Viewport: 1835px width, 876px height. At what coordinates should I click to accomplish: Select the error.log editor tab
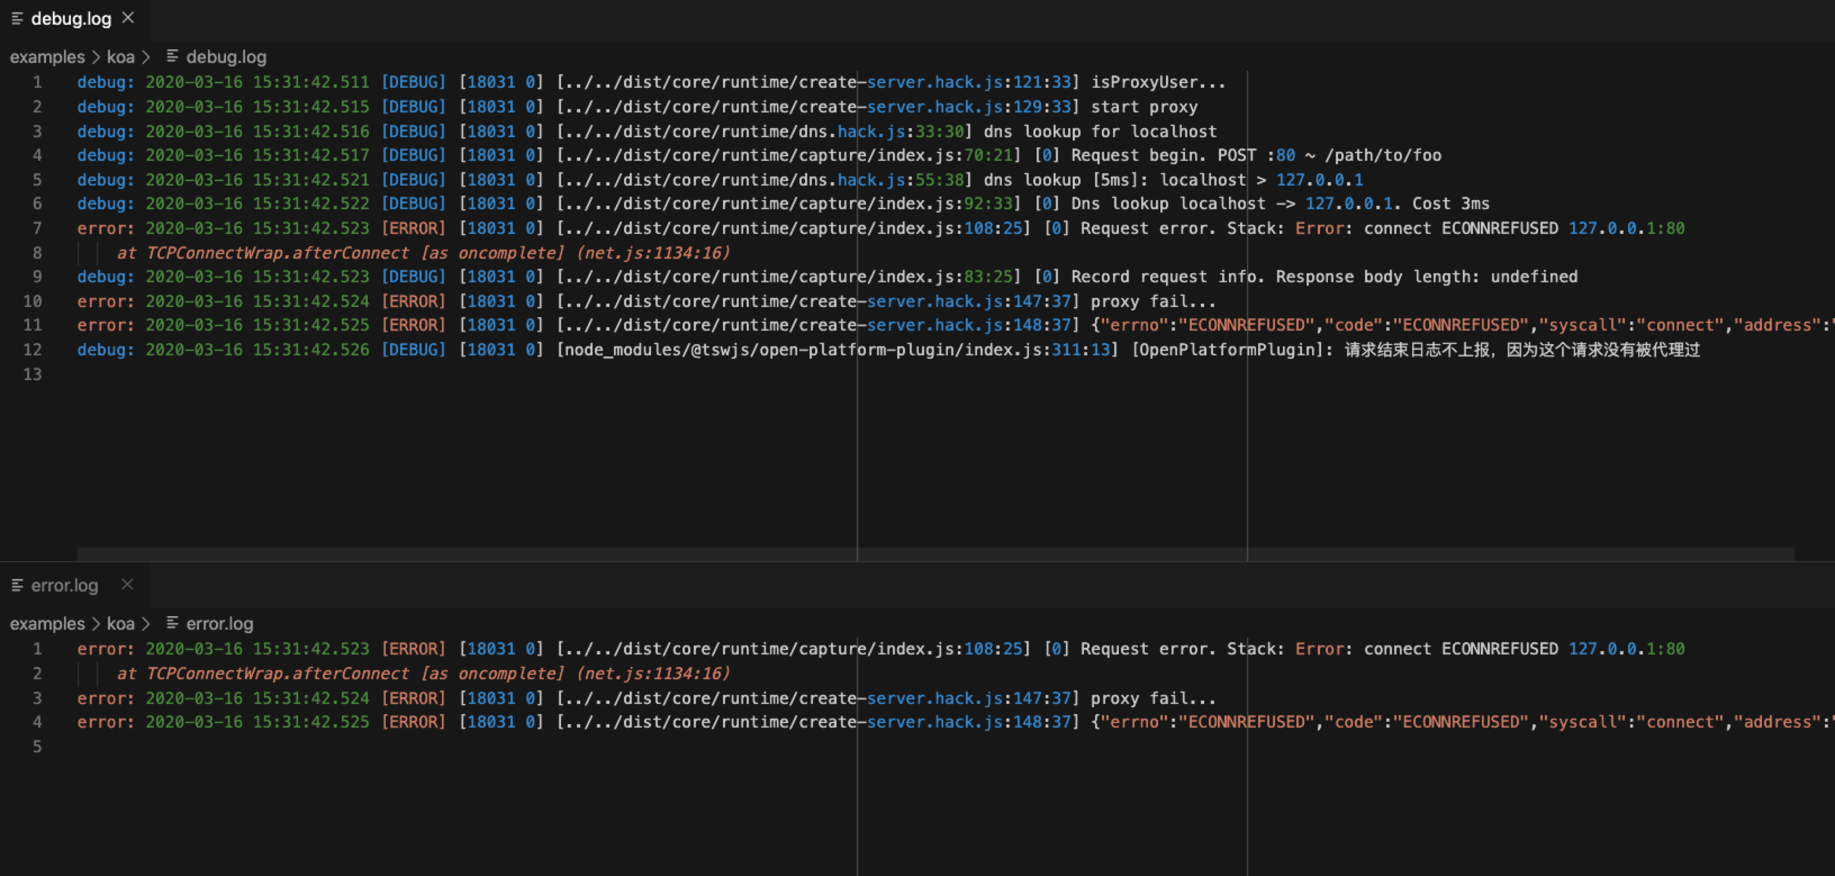click(64, 585)
